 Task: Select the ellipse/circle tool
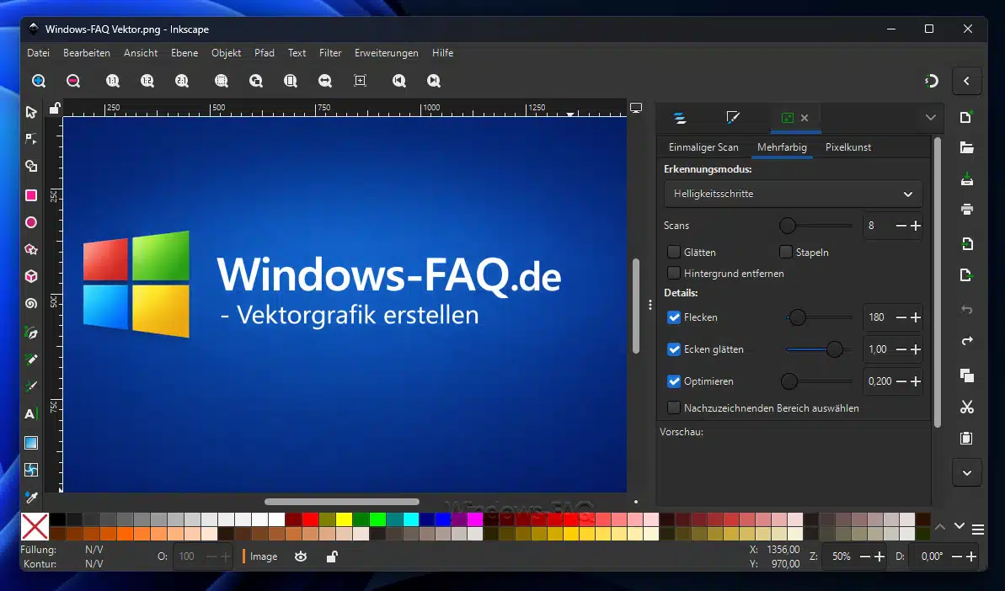click(31, 223)
